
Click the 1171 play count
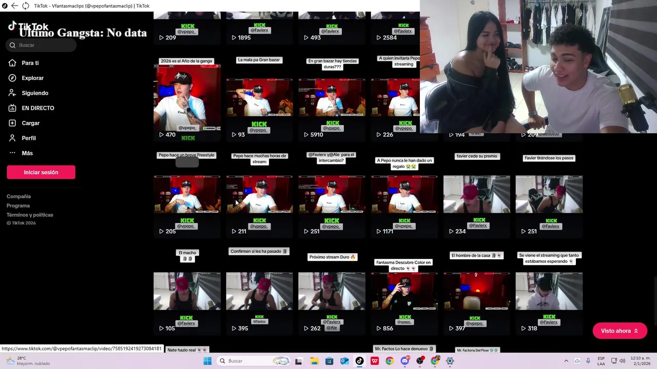[384, 232]
